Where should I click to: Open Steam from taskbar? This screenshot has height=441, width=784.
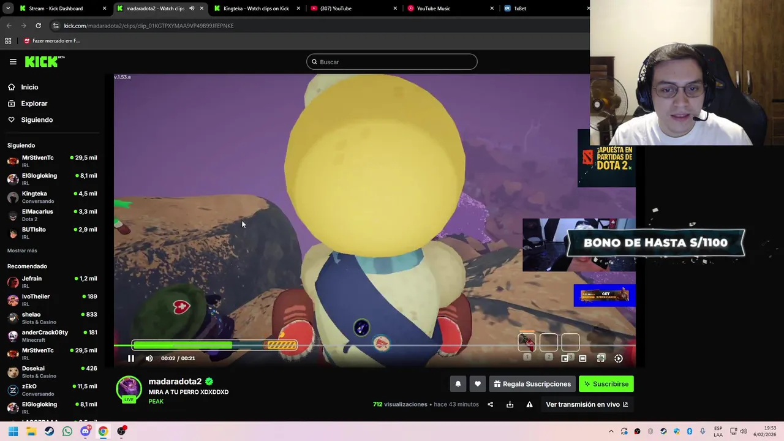pos(49,431)
